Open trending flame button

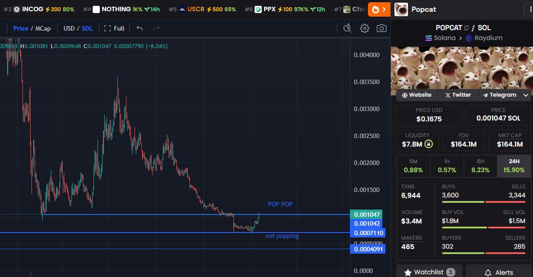379,9
